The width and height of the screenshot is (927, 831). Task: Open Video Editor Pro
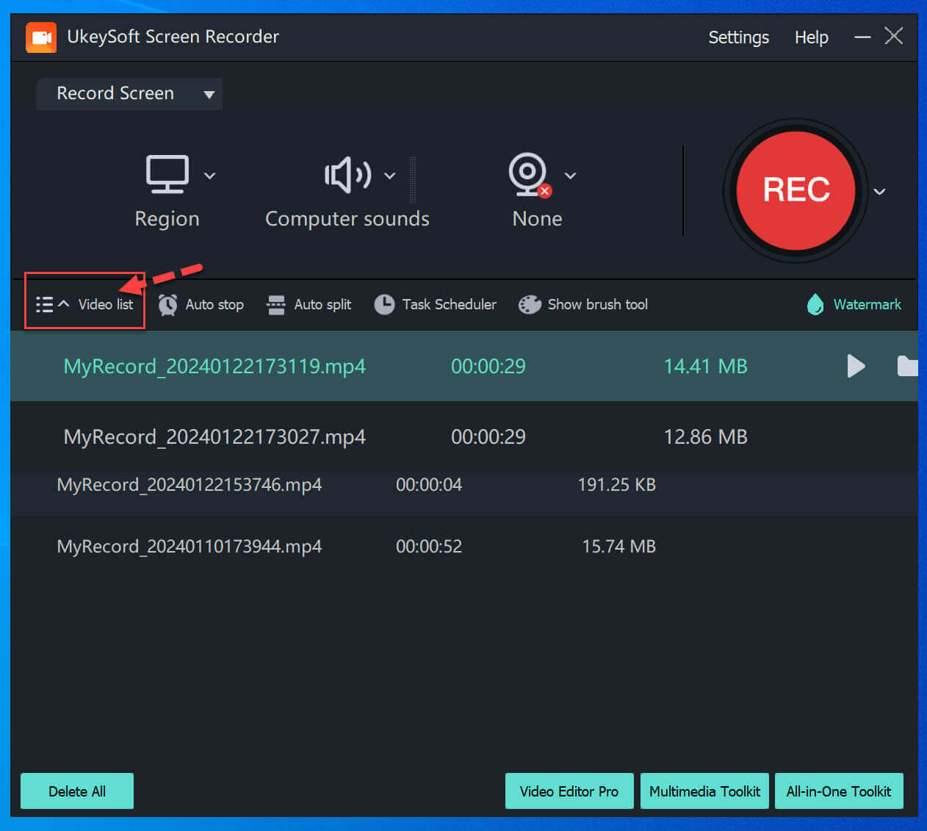pyautogui.click(x=569, y=791)
